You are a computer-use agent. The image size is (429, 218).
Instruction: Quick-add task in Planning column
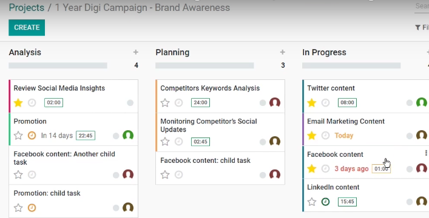(283, 52)
